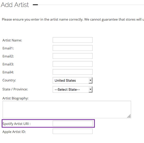Click the Add Artist heading
Viewport: 144px width, 143px height.
click(x=15, y=5)
